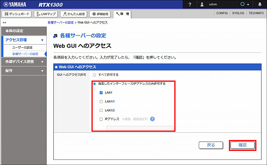
Task: Open the TECHINFO link
Action: pyautogui.click(x=256, y=13)
